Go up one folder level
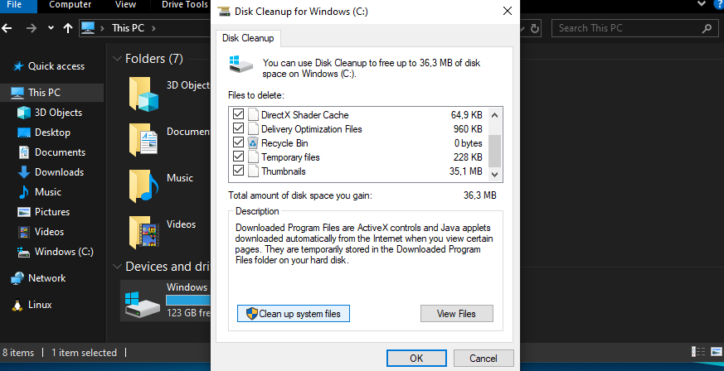The width and height of the screenshot is (724, 371). click(x=67, y=28)
